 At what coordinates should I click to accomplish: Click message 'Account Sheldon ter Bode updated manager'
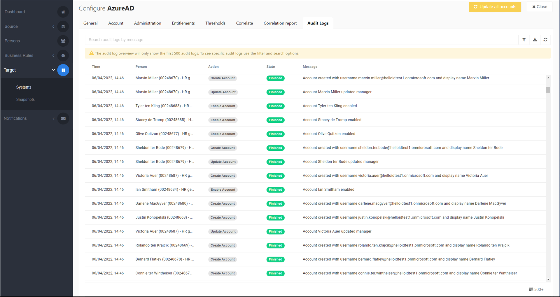tap(341, 161)
